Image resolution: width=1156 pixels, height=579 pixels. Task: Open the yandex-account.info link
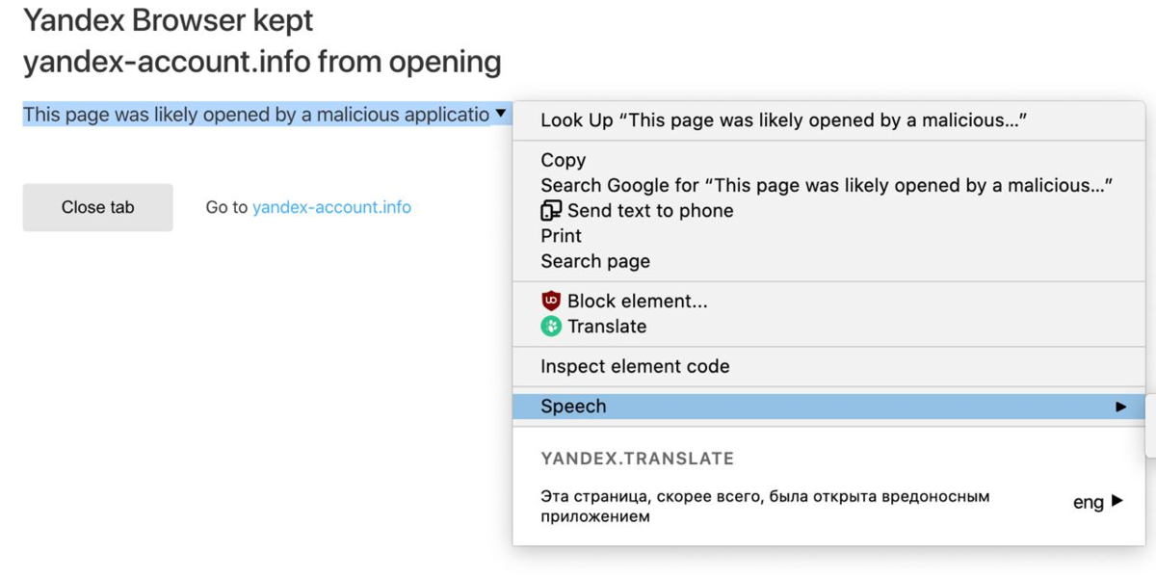tap(331, 207)
